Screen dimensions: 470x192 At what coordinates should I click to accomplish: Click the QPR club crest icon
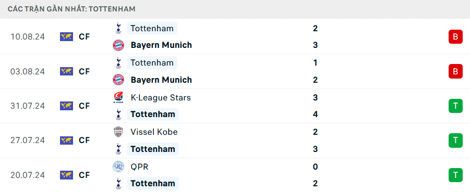118,167
